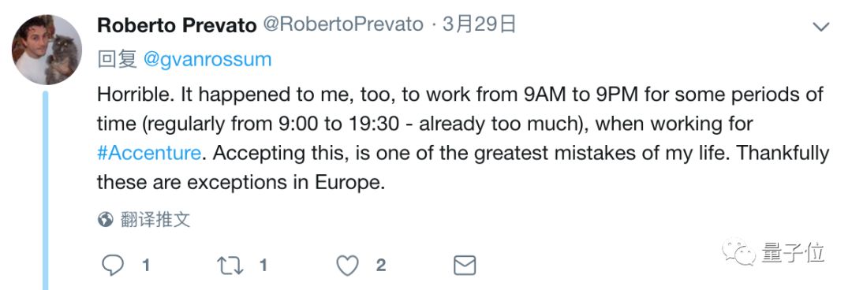Viewport: 852px width, 290px height.
Task: Send tweet via the envelope message icon
Action: tap(465, 266)
